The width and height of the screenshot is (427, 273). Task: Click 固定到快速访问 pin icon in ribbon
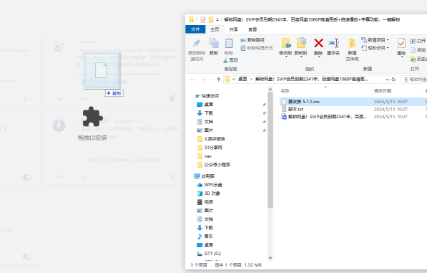pyautogui.click(x=197, y=43)
